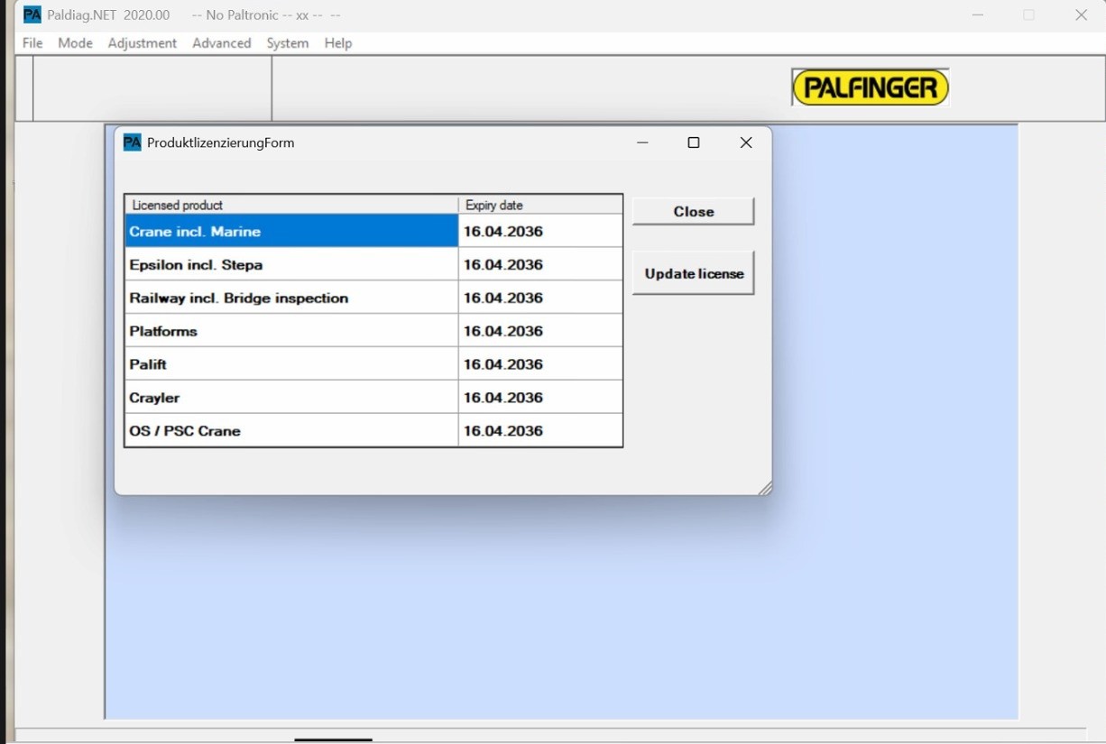This screenshot has width=1106, height=744.
Task: Open the Mode menu
Action: pos(75,43)
